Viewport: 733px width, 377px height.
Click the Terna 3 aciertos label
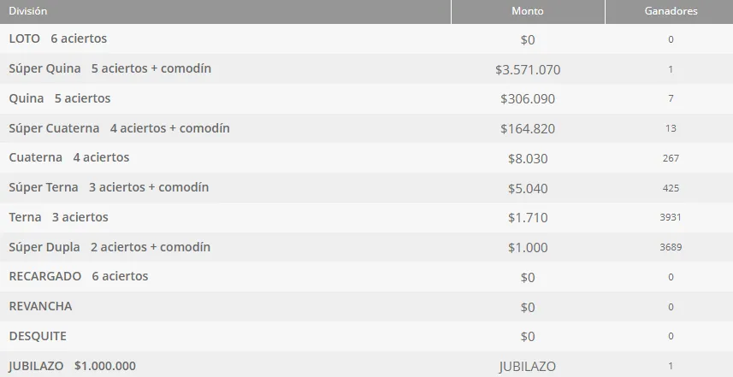58,217
